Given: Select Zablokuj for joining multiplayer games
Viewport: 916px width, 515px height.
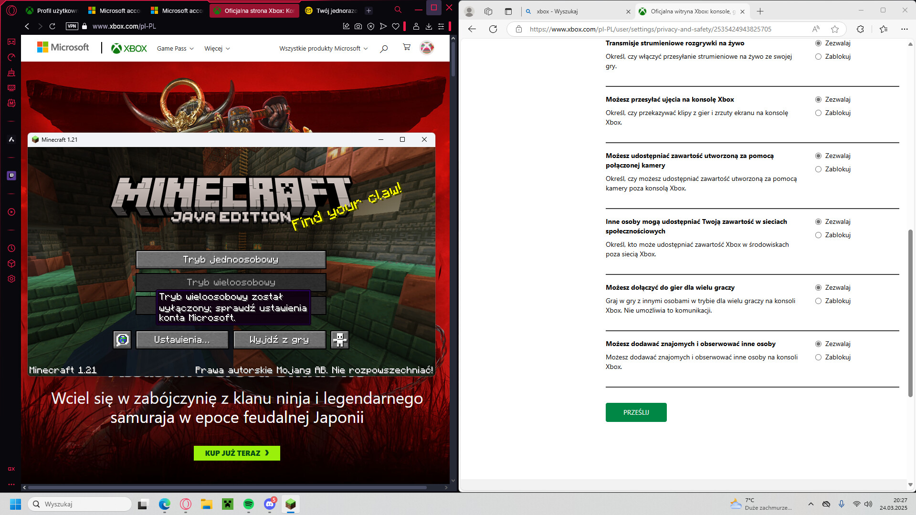Looking at the screenshot, I should (x=818, y=301).
